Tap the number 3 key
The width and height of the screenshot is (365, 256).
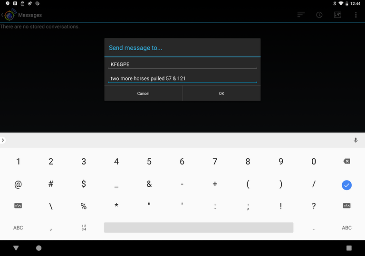click(x=84, y=162)
